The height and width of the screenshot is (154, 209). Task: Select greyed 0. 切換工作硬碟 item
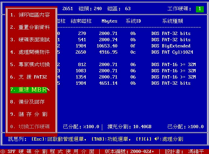[30, 127]
